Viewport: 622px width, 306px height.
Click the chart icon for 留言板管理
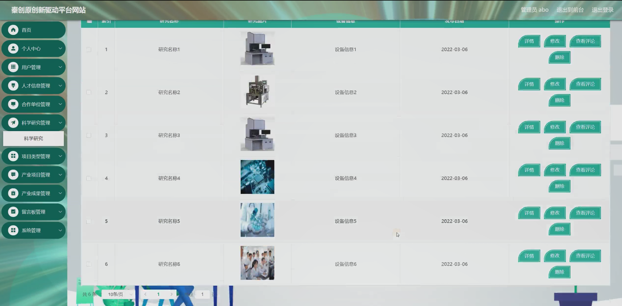tap(13, 212)
